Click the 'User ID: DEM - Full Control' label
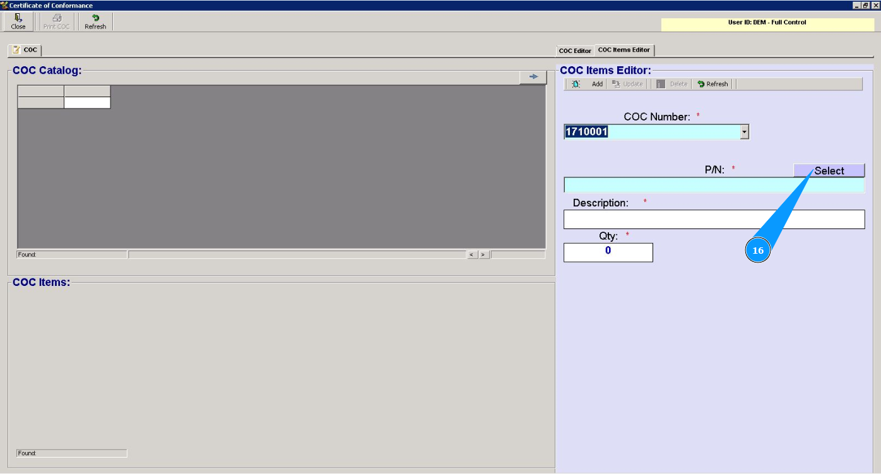 tap(767, 23)
